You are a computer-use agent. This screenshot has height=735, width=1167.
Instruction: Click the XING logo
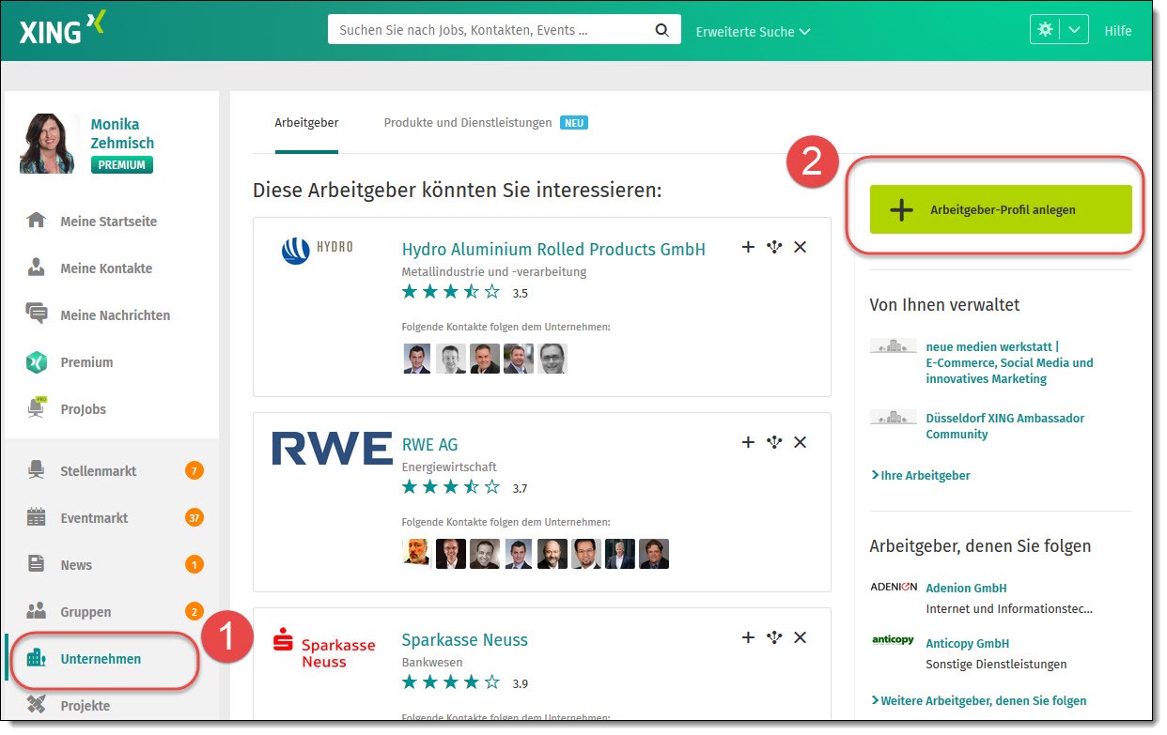point(62,29)
